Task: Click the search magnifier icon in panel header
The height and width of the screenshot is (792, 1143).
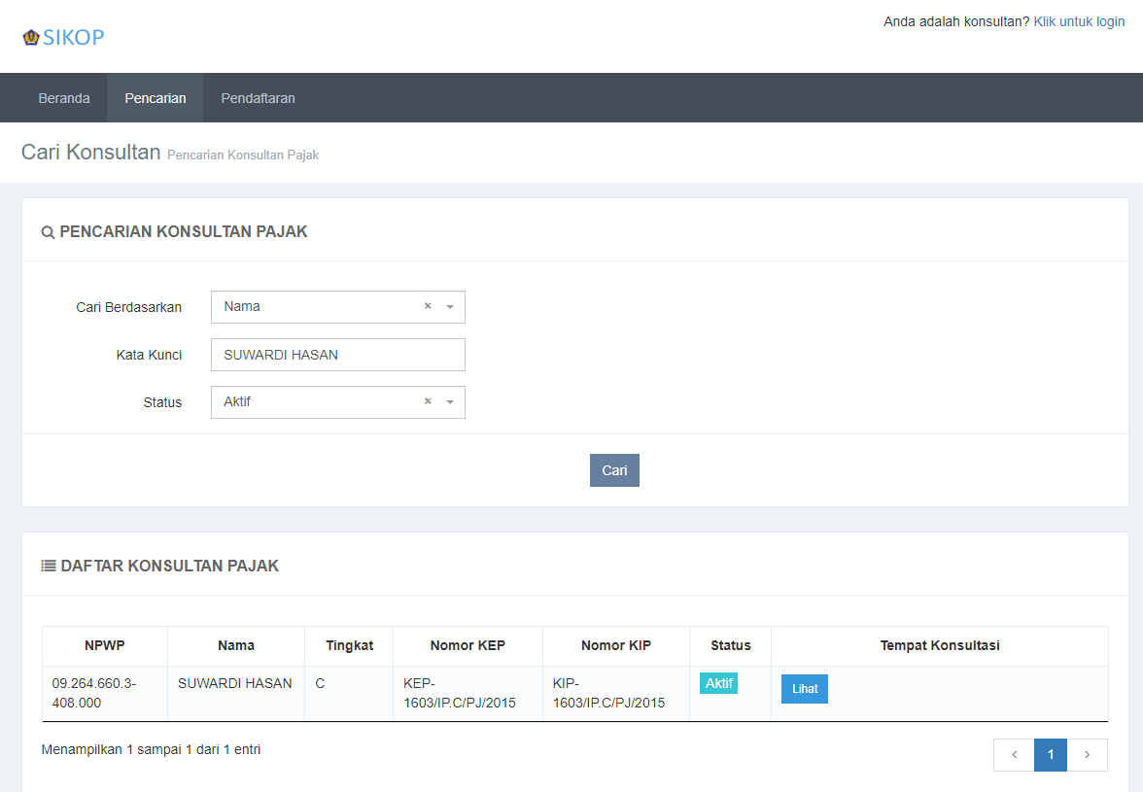Action: (48, 232)
